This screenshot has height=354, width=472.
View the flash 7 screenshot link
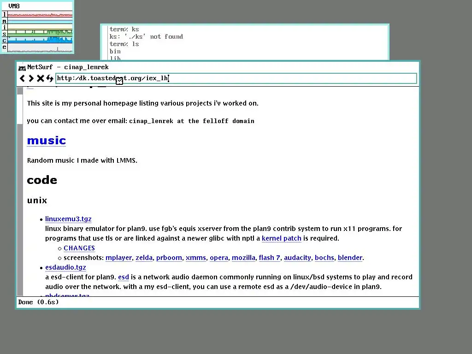(x=269, y=258)
